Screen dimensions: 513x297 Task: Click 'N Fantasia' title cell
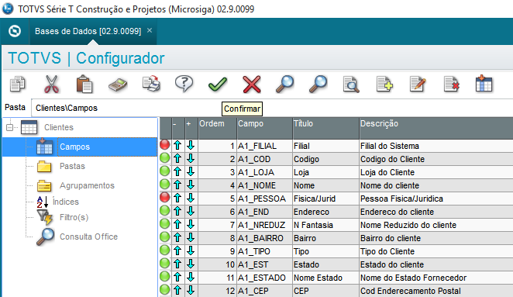point(325,225)
